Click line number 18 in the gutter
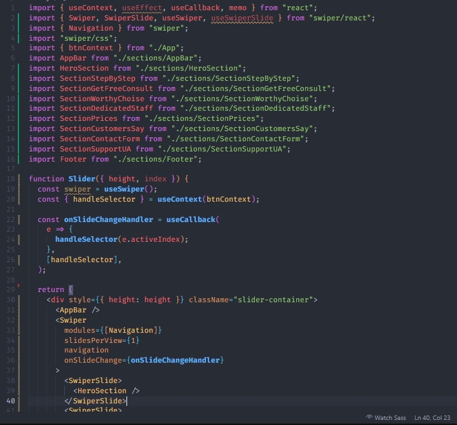Image resolution: width=457 pixels, height=425 pixels. tap(11, 179)
